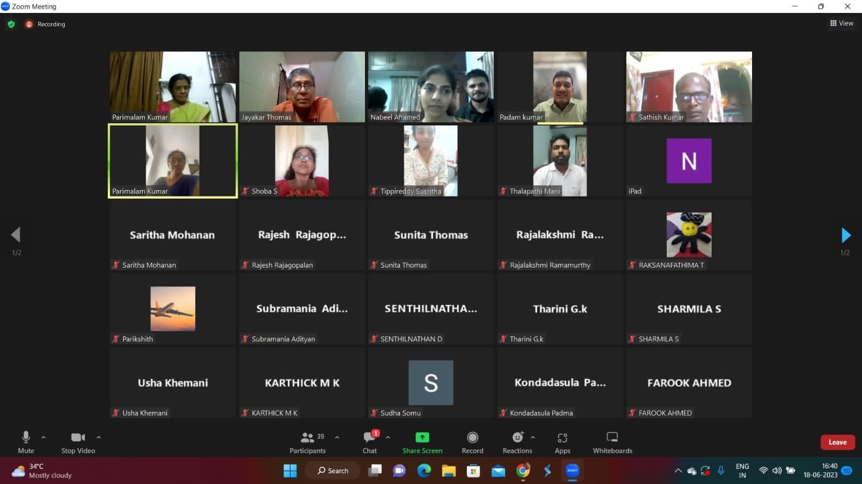Go to previous gallery page arrow
The width and height of the screenshot is (862, 484).
pos(16,235)
